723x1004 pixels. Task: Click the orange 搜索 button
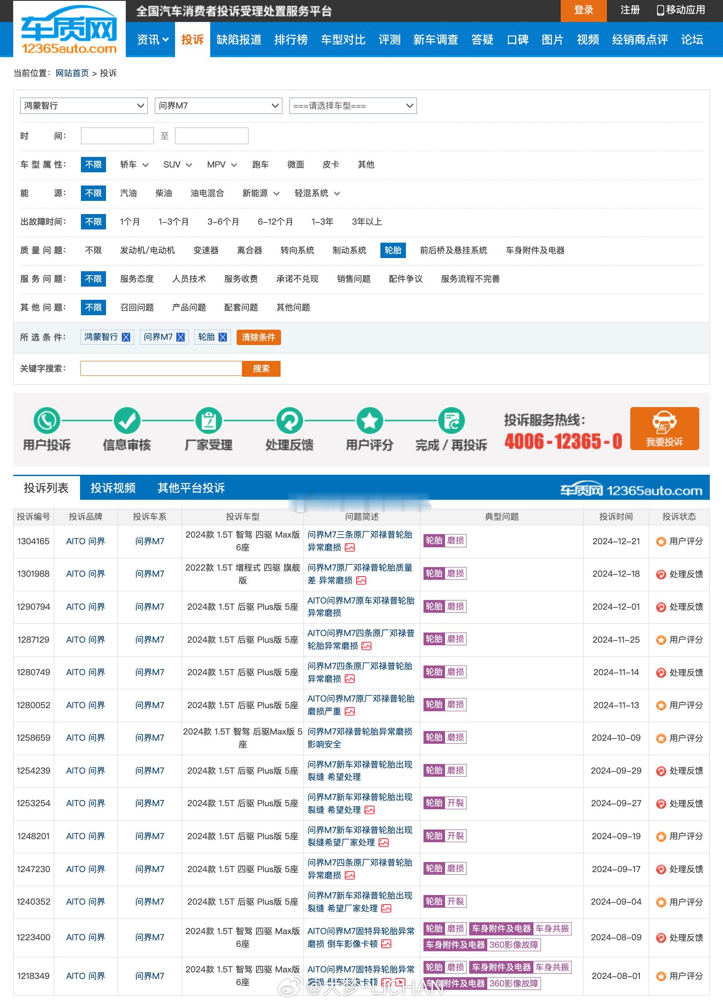(261, 369)
